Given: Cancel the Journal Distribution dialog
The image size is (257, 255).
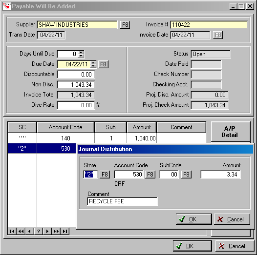Looking at the screenshot, I should pyautogui.click(x=232, y=219).
